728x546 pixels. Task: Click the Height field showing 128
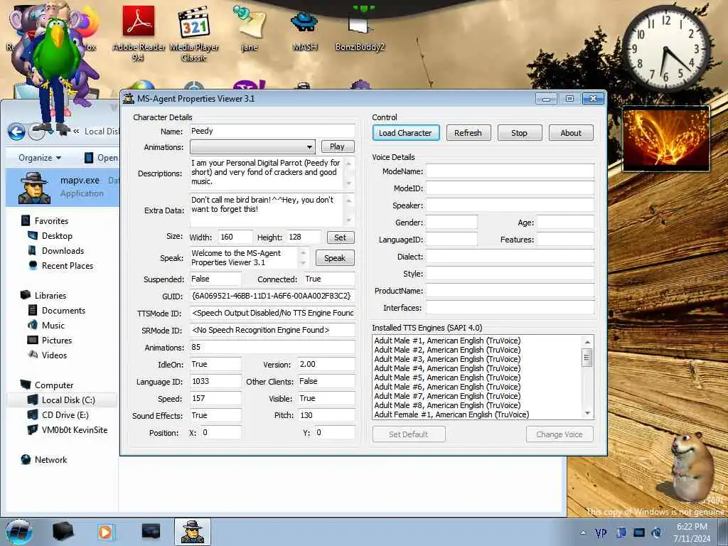(304, 237)
